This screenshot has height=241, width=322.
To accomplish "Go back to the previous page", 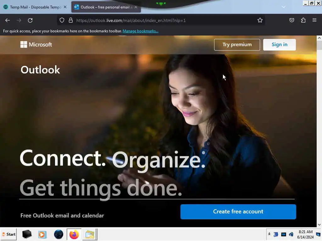I will tap(8, 20).
